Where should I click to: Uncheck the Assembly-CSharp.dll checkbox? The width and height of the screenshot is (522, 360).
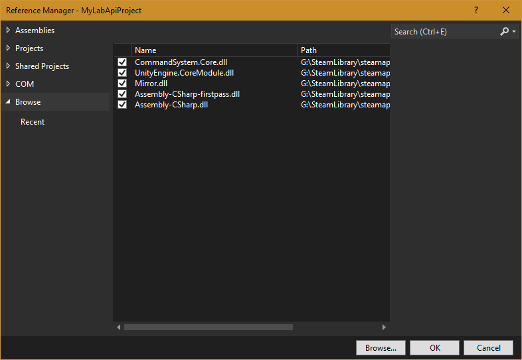[x=122, y=105]
